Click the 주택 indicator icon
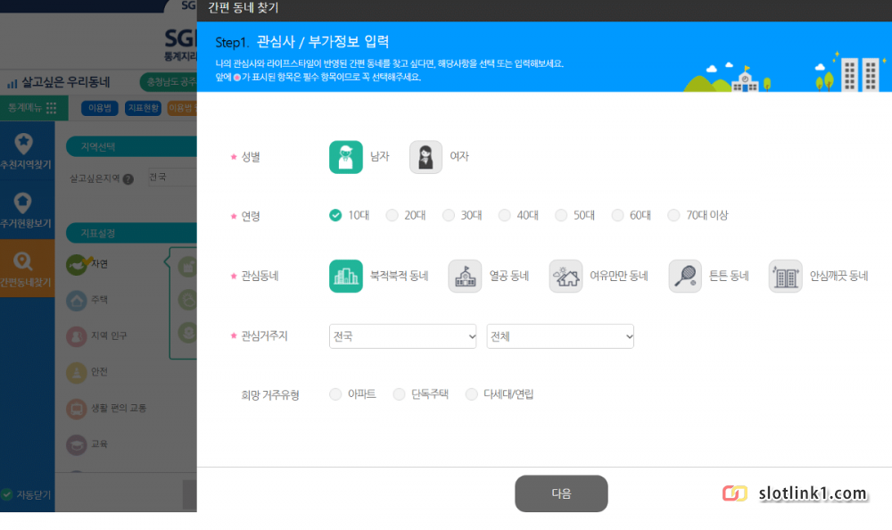 coord(76,300)
